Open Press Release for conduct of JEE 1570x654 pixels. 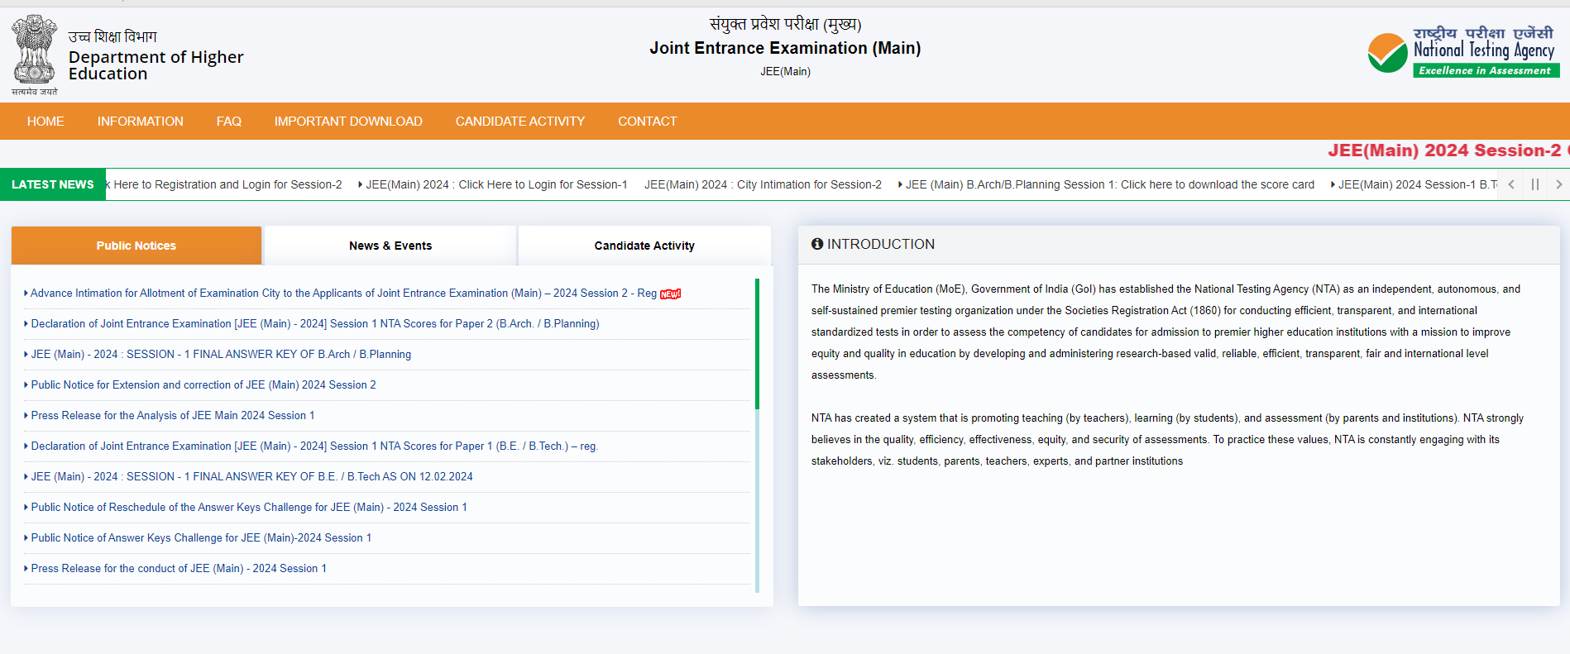click(x=178, y=569)
